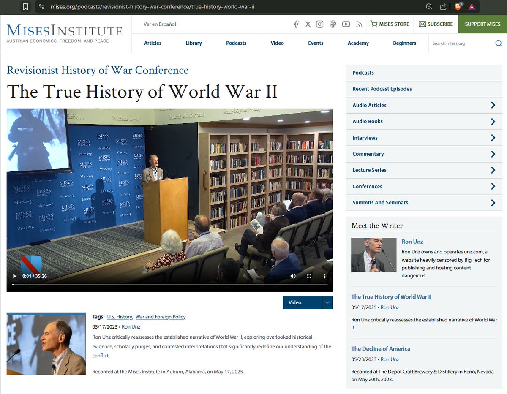Open Mises YouTube channel icon
The image size is (507, 394).
pyautogui.click(x=346, y=24)
